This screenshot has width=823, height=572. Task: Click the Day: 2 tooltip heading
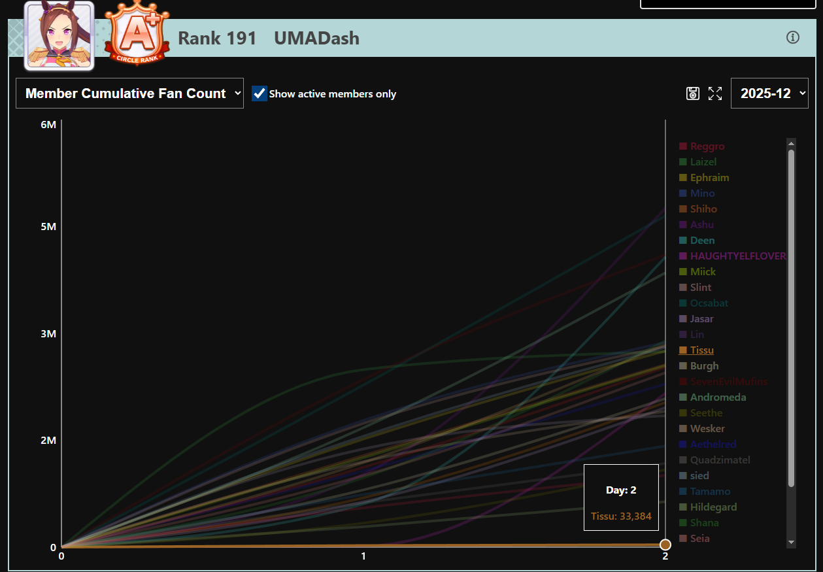621,490
